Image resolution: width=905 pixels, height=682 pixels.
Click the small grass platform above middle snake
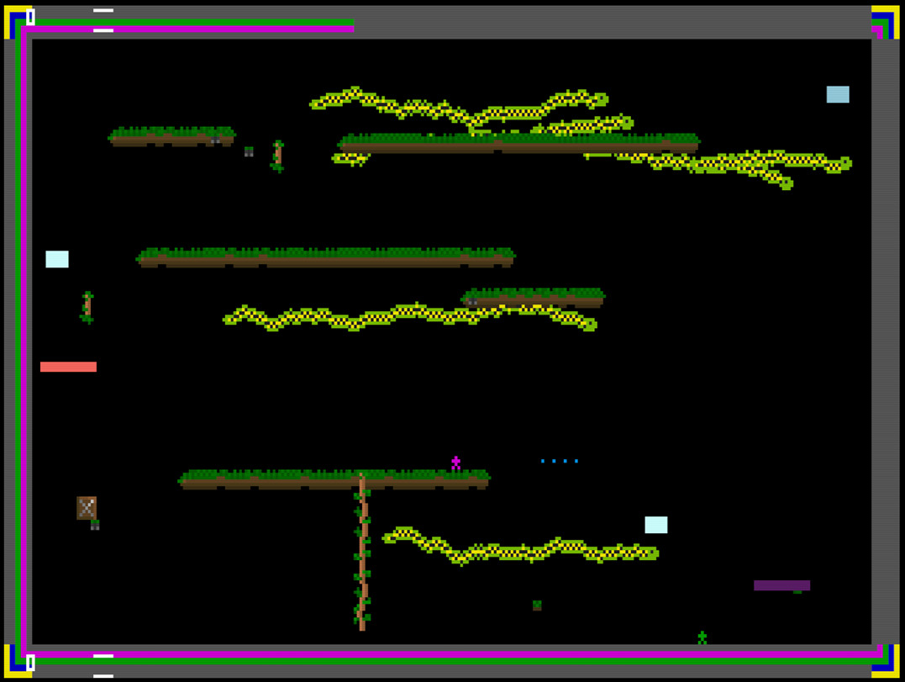[x=533, y=298]
